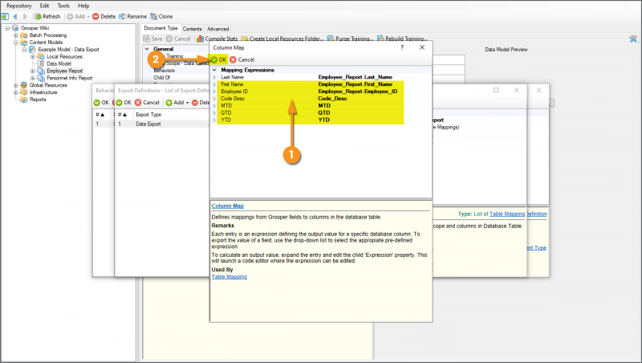Open the Help menu
Image resolution: width=642 pixels, height=363 pixels.
pyautogui.click(x=83, y=6)
